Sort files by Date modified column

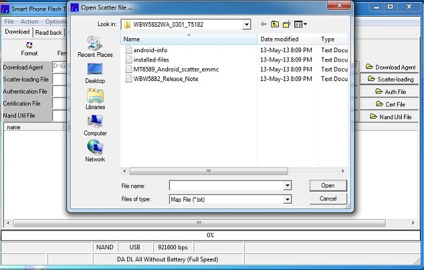(288, 40)
